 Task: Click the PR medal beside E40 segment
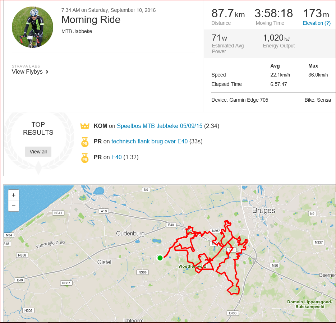(85, 158)
